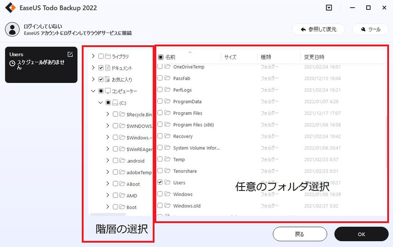
Task: Click the Computer monitor icon in tree
Action: (x=108, y=91)
